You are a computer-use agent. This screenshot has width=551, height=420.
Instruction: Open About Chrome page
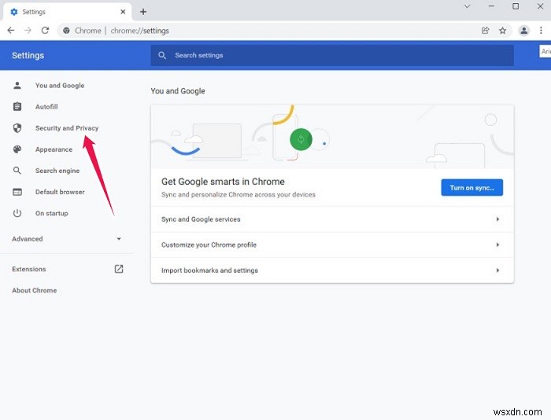[x=35, y=290]
